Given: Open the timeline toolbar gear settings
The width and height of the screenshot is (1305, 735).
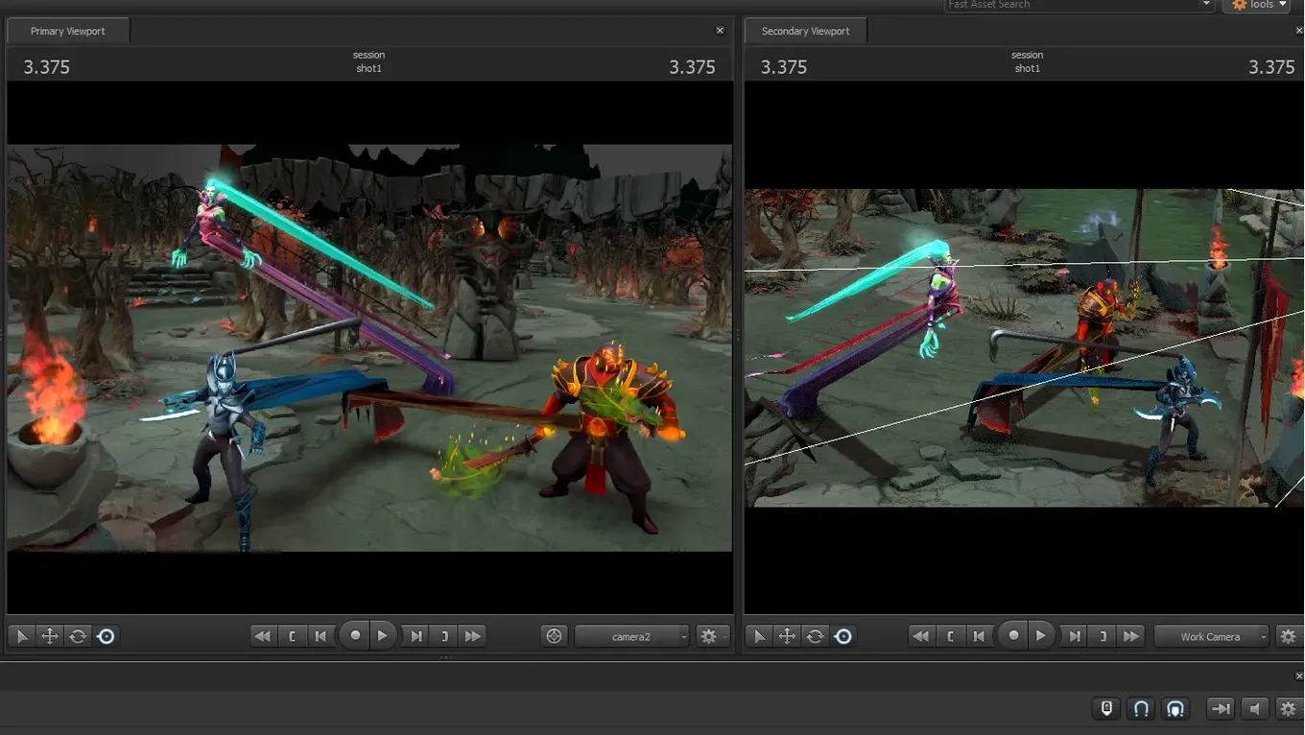Looking at the screenshot, I should coord(1288,709).
